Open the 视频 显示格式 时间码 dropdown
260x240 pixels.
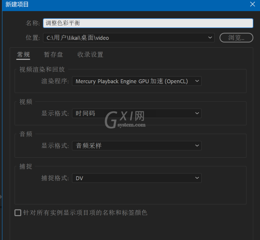pos(137,113)
